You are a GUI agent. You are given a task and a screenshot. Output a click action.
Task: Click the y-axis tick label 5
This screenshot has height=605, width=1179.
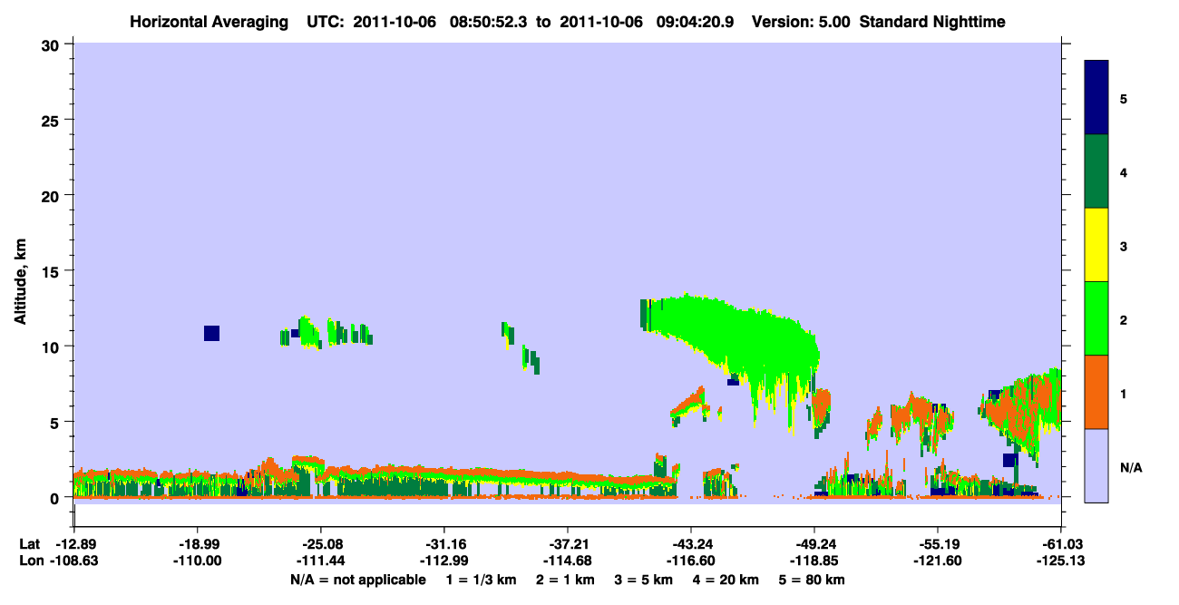pos(56,422)
